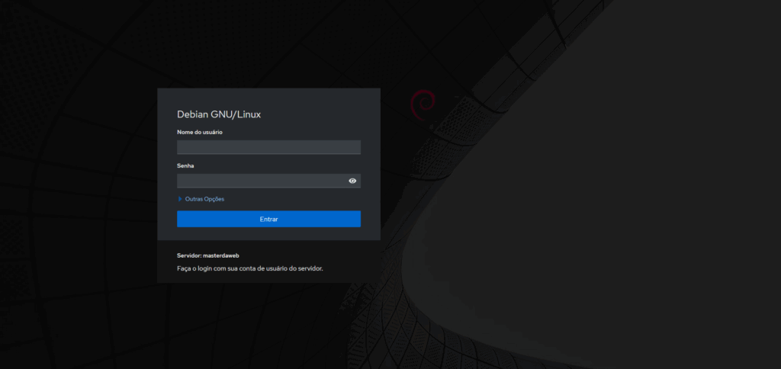This screenshot has width=781, height=369.
Task: Click the Nome do usuário label
Action: pos(200,133)
